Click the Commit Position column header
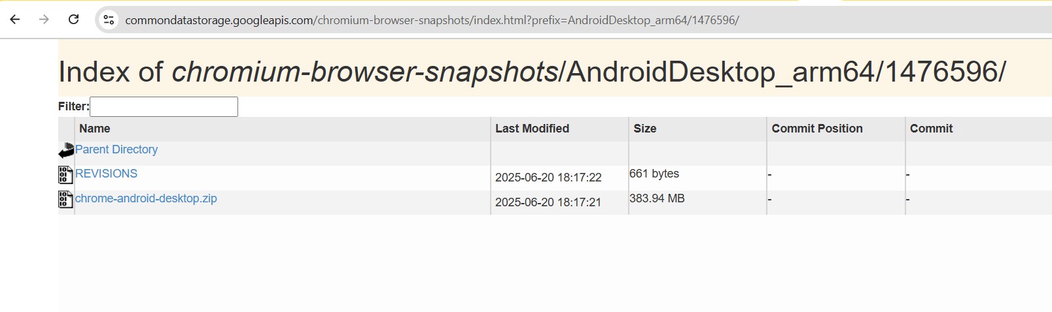The image size is (1052, 312). pyautogui.click(x=817, y=129)
